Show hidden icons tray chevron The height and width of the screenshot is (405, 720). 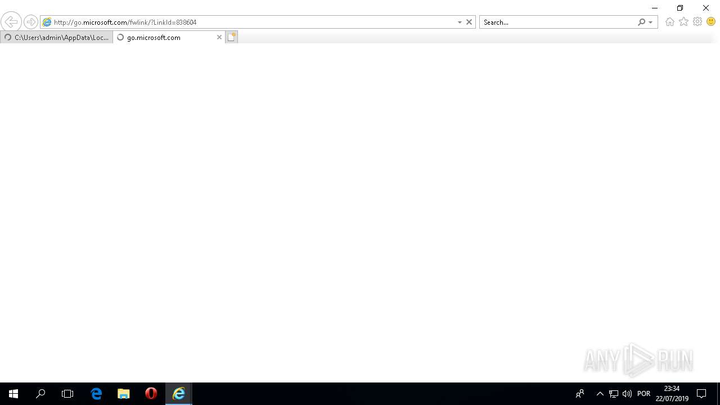600,394
